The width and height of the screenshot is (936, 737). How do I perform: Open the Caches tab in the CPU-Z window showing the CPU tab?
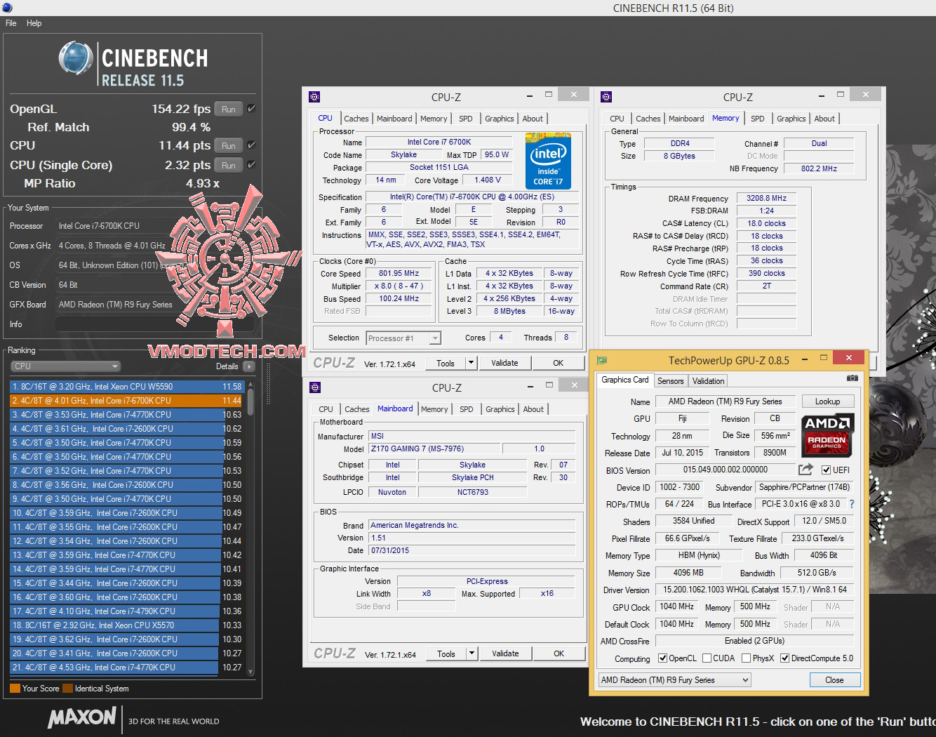pos(356,119)
